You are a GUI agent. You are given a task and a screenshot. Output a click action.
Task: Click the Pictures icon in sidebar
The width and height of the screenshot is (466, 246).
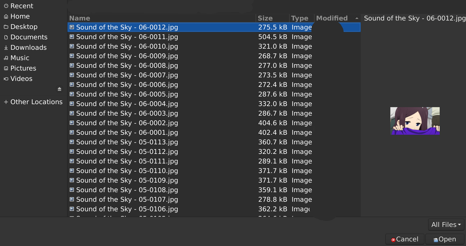(6, 68)
